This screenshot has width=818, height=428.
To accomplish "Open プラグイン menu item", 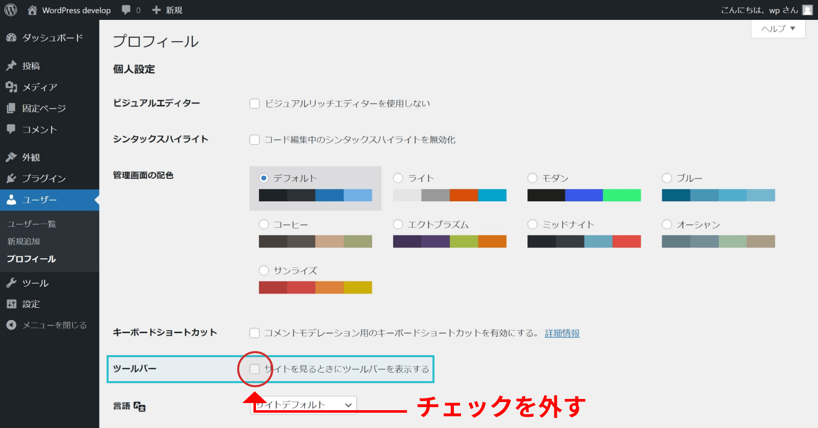I will pos(49,178).
